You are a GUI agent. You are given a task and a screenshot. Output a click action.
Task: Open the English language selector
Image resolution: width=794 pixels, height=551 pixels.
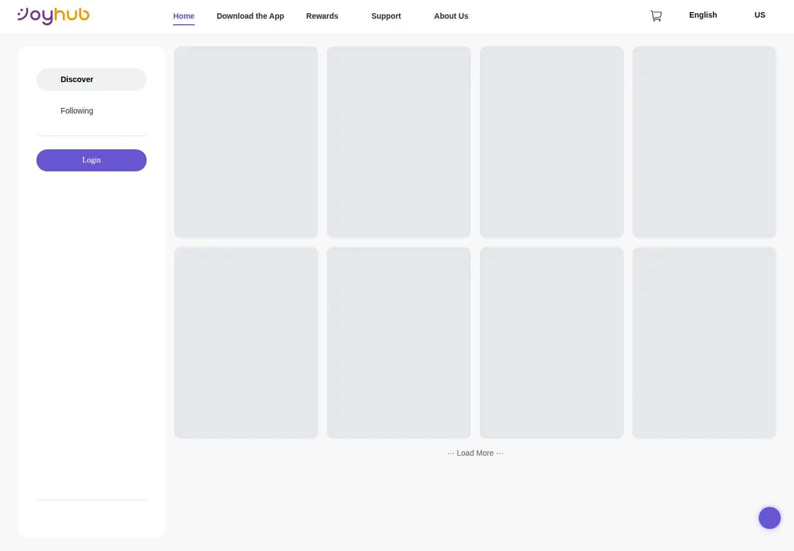703,15
